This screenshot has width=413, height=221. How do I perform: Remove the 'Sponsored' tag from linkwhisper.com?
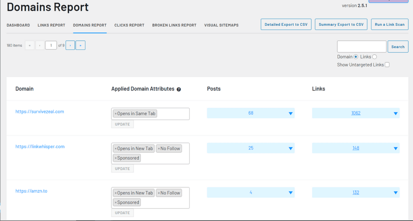[116, 158]
